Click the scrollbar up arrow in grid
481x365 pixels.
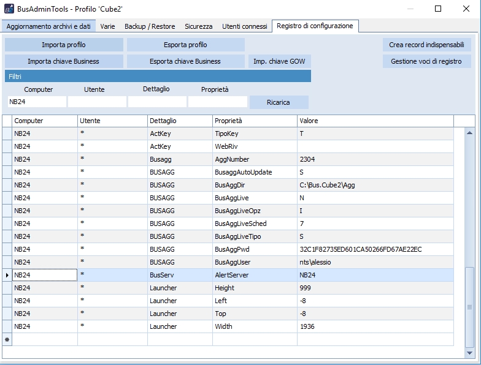click(470, 132)
